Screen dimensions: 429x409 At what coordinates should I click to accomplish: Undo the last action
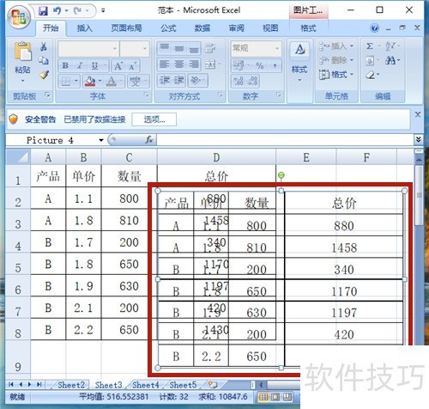pos(57,11)
